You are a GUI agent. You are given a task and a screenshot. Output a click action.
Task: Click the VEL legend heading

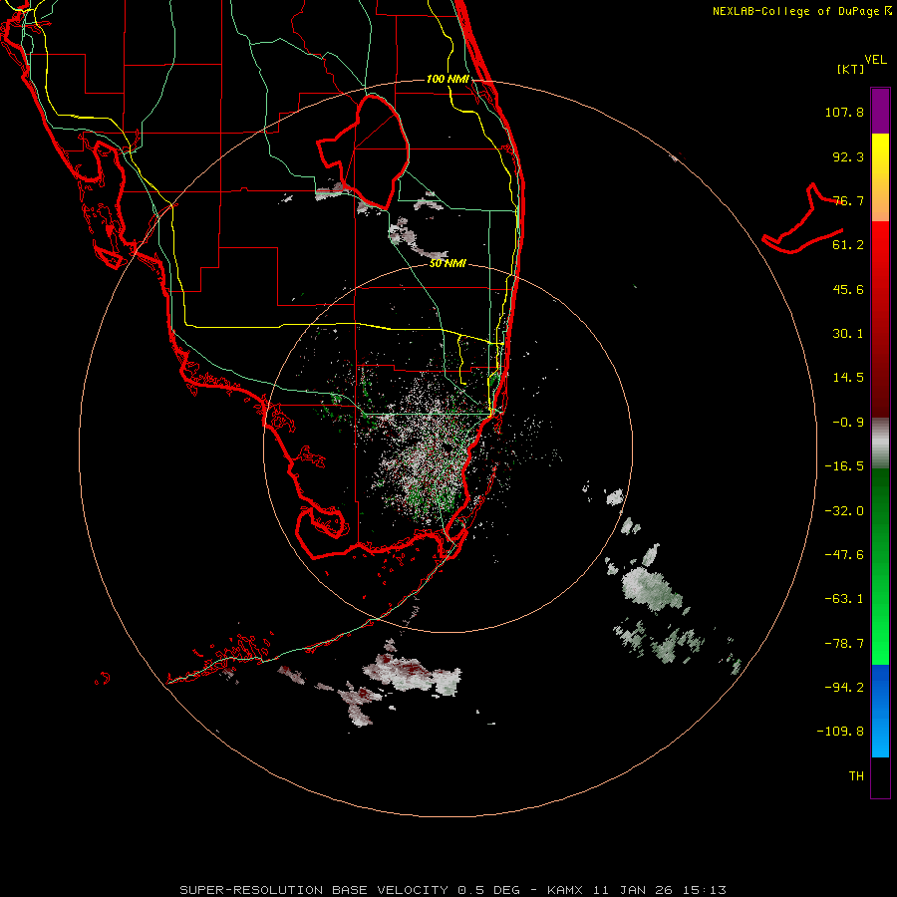pyautogui.click(x=875, y=60)
